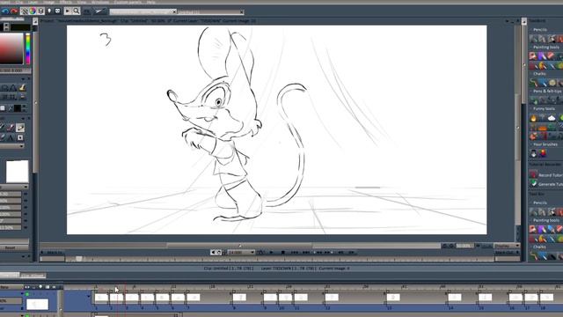Viewport: 563px width, 317px height.
Task: Open the Help menu
Action: point(150,2)
